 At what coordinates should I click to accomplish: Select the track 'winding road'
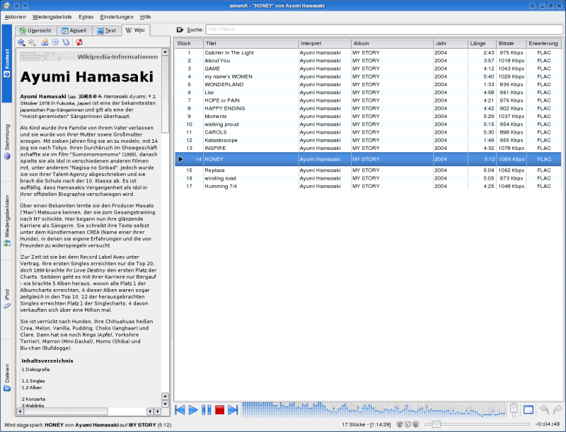368,178
